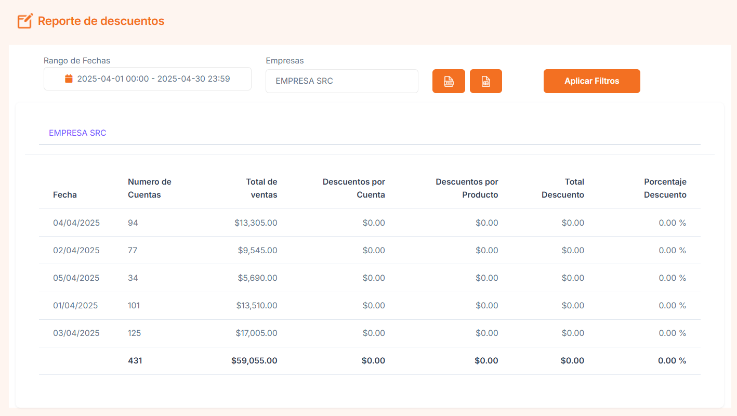Click the total sales sum $59,055.00
Viewport: 737px width, 416px height.
coord(255,360)
